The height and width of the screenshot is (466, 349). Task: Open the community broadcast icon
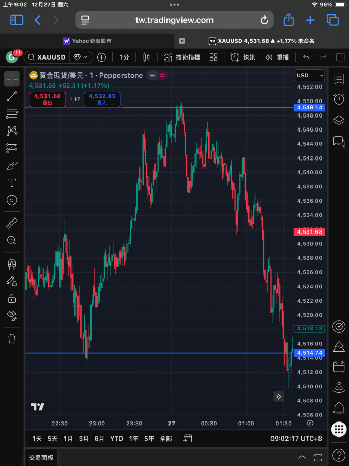(339, 387)
